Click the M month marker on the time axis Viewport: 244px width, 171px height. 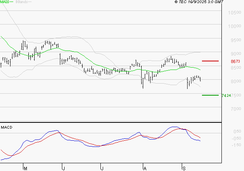tap(26, 168)
